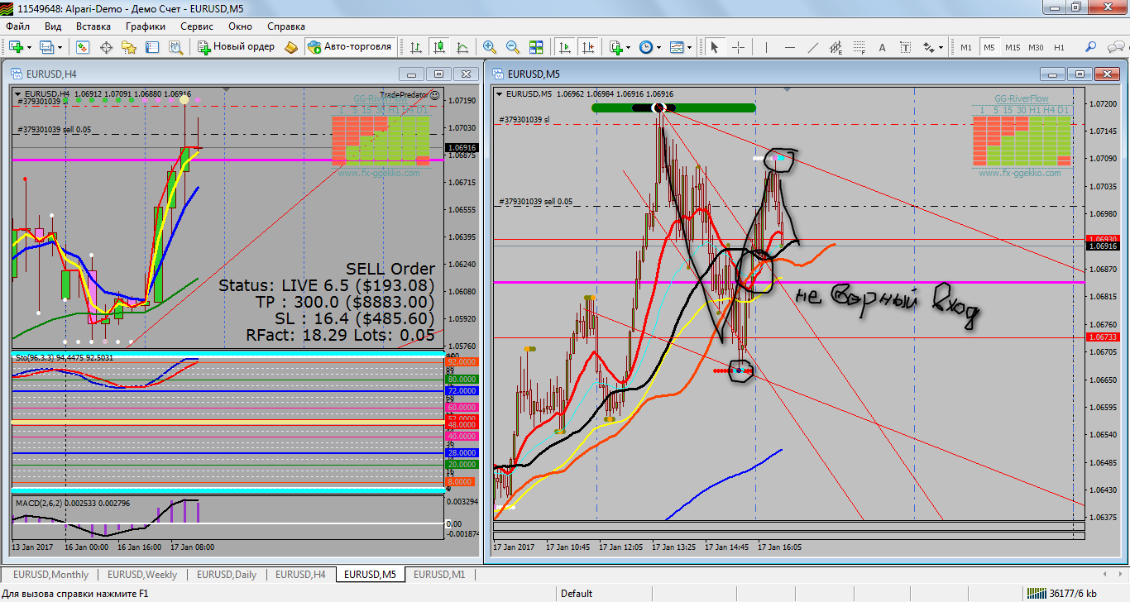Switch chart to Bar Chart mode
This screenshot has width=1130, height=602.
416,47
